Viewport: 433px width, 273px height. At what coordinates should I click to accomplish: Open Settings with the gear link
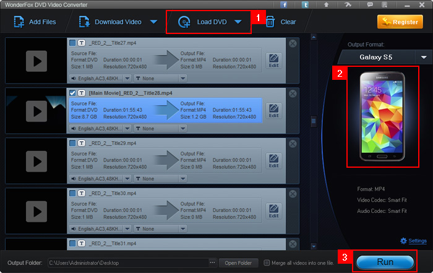coord(413,241)
